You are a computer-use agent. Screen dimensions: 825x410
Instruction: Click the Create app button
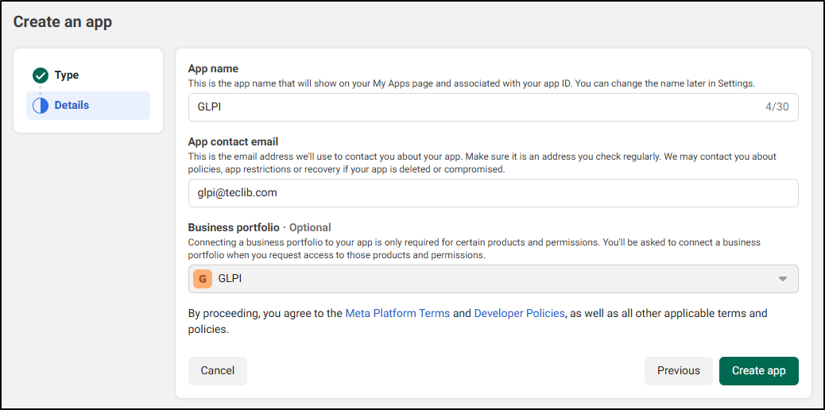pyautogui.click(x=758, y=370)
